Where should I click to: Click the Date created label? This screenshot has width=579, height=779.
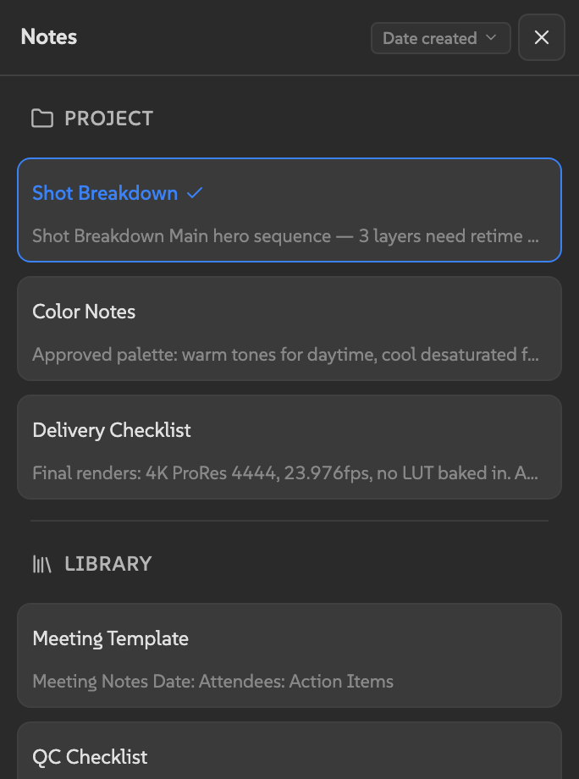coord(429,38)
